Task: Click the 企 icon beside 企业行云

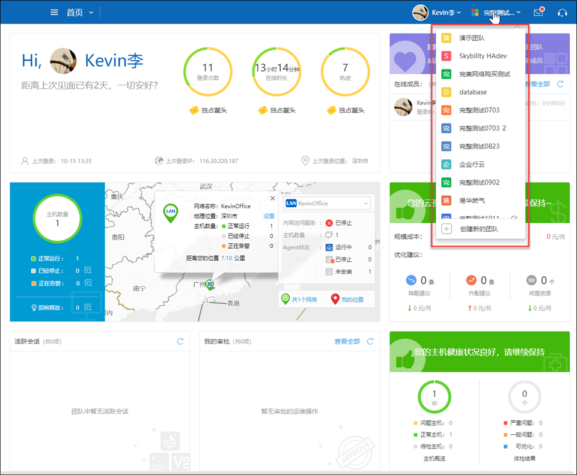Action: pyautogui.click(x=447, y=164)
